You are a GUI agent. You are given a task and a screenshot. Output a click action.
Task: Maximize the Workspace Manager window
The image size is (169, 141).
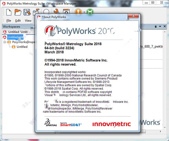click(x=153, y=3)
